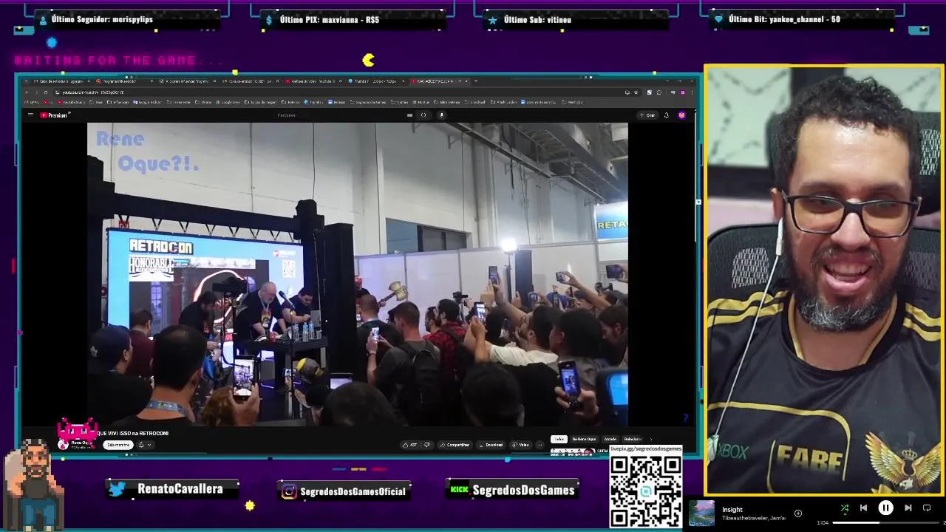
Task: Click the Instagram logo on overlay
Action: [289, 491]
